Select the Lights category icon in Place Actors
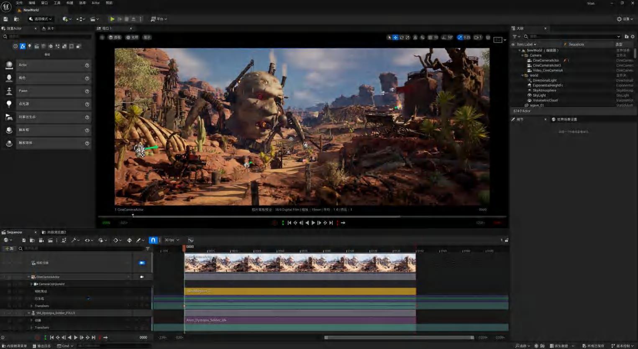This screenshot has height=349, width=638. click(29, 46)
